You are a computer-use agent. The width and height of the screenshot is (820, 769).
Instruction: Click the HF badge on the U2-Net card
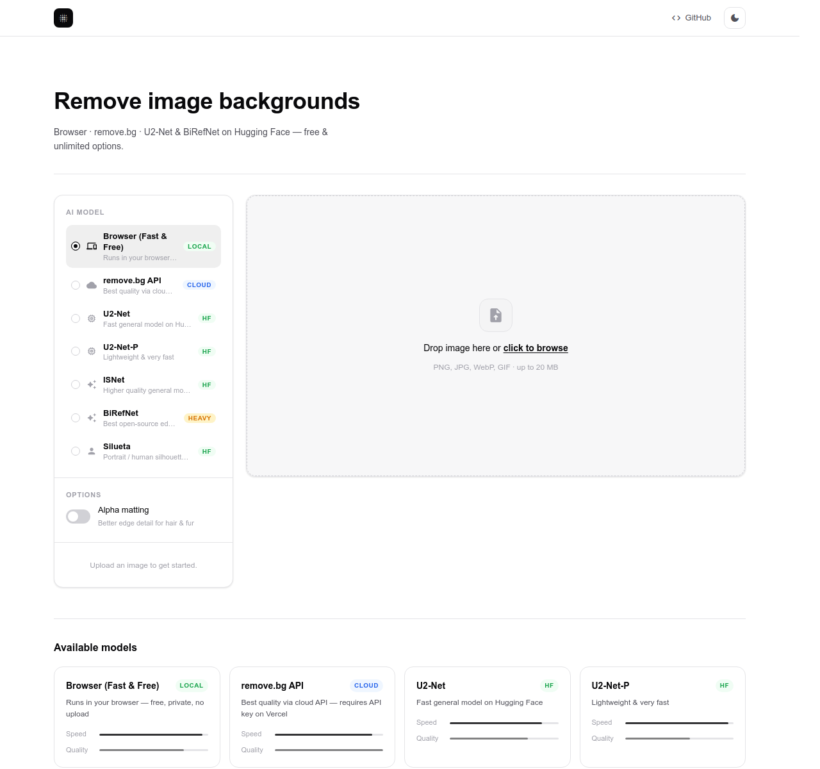coord(549,686)
